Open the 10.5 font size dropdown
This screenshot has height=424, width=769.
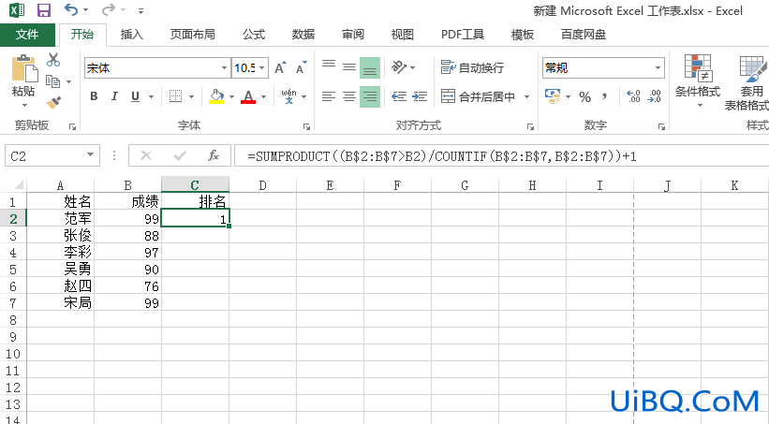pyautogui.click(x=263, y=67)
